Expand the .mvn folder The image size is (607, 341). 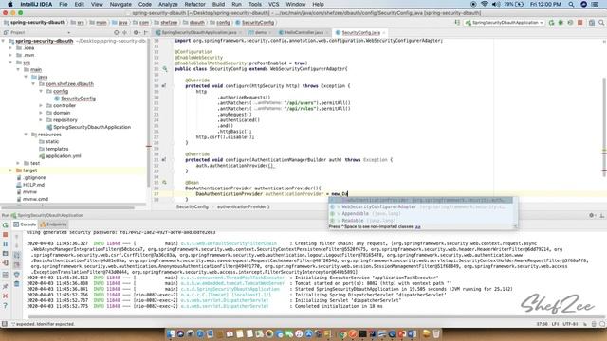click(10, 55)
